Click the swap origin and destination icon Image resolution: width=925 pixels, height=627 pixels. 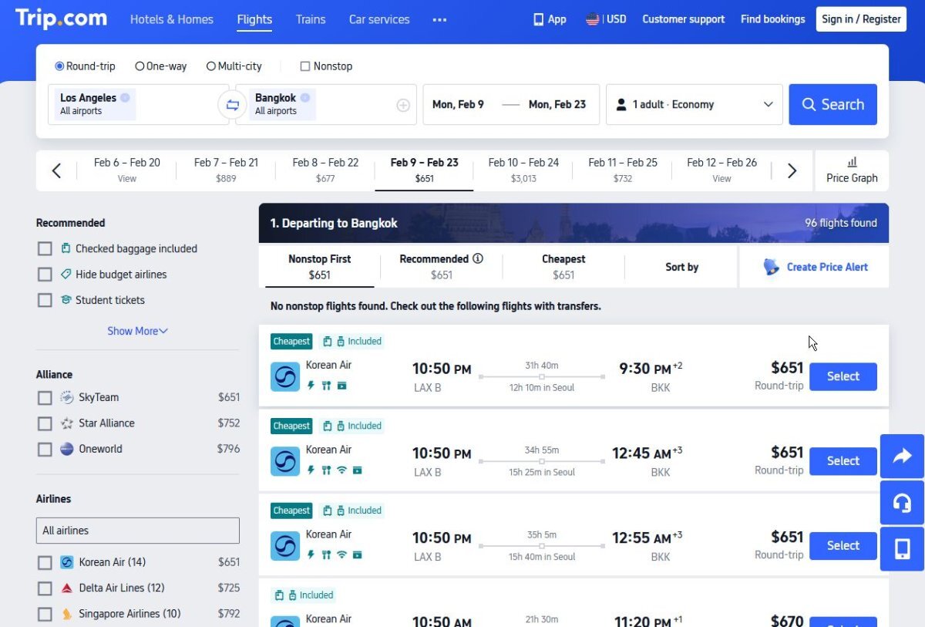coord(232,105)
